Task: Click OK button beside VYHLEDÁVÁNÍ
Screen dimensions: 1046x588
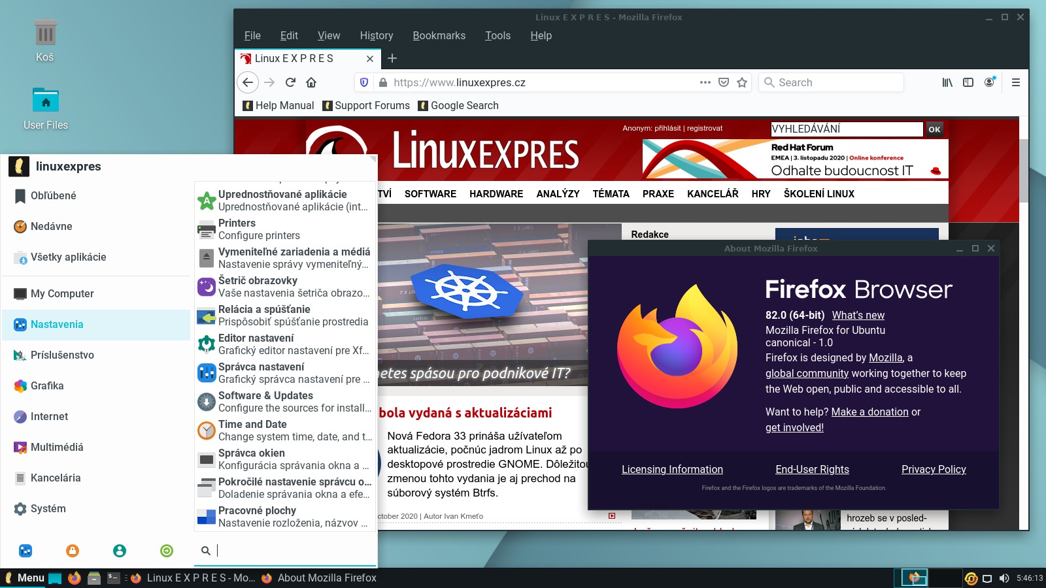Action: [934, 129]
